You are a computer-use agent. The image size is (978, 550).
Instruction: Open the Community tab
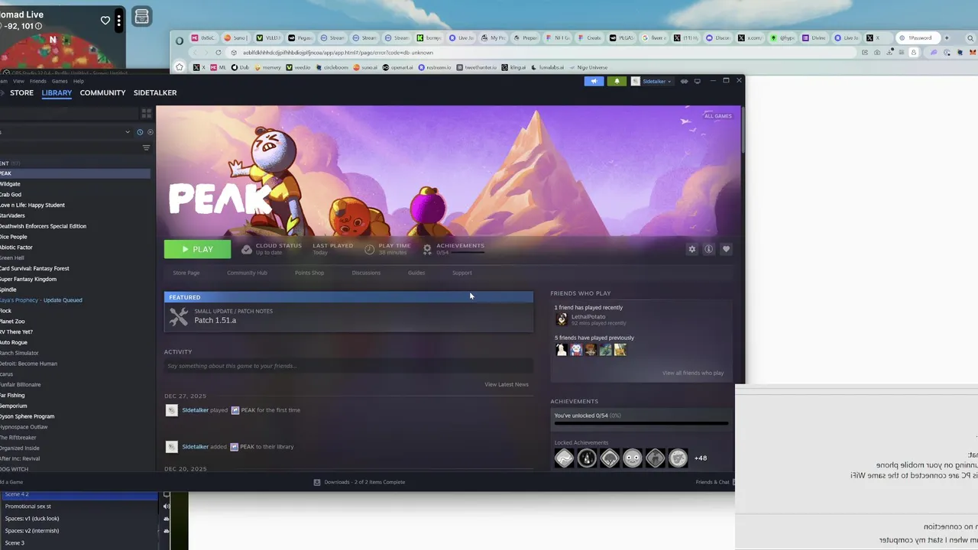(x=102, y=92)
